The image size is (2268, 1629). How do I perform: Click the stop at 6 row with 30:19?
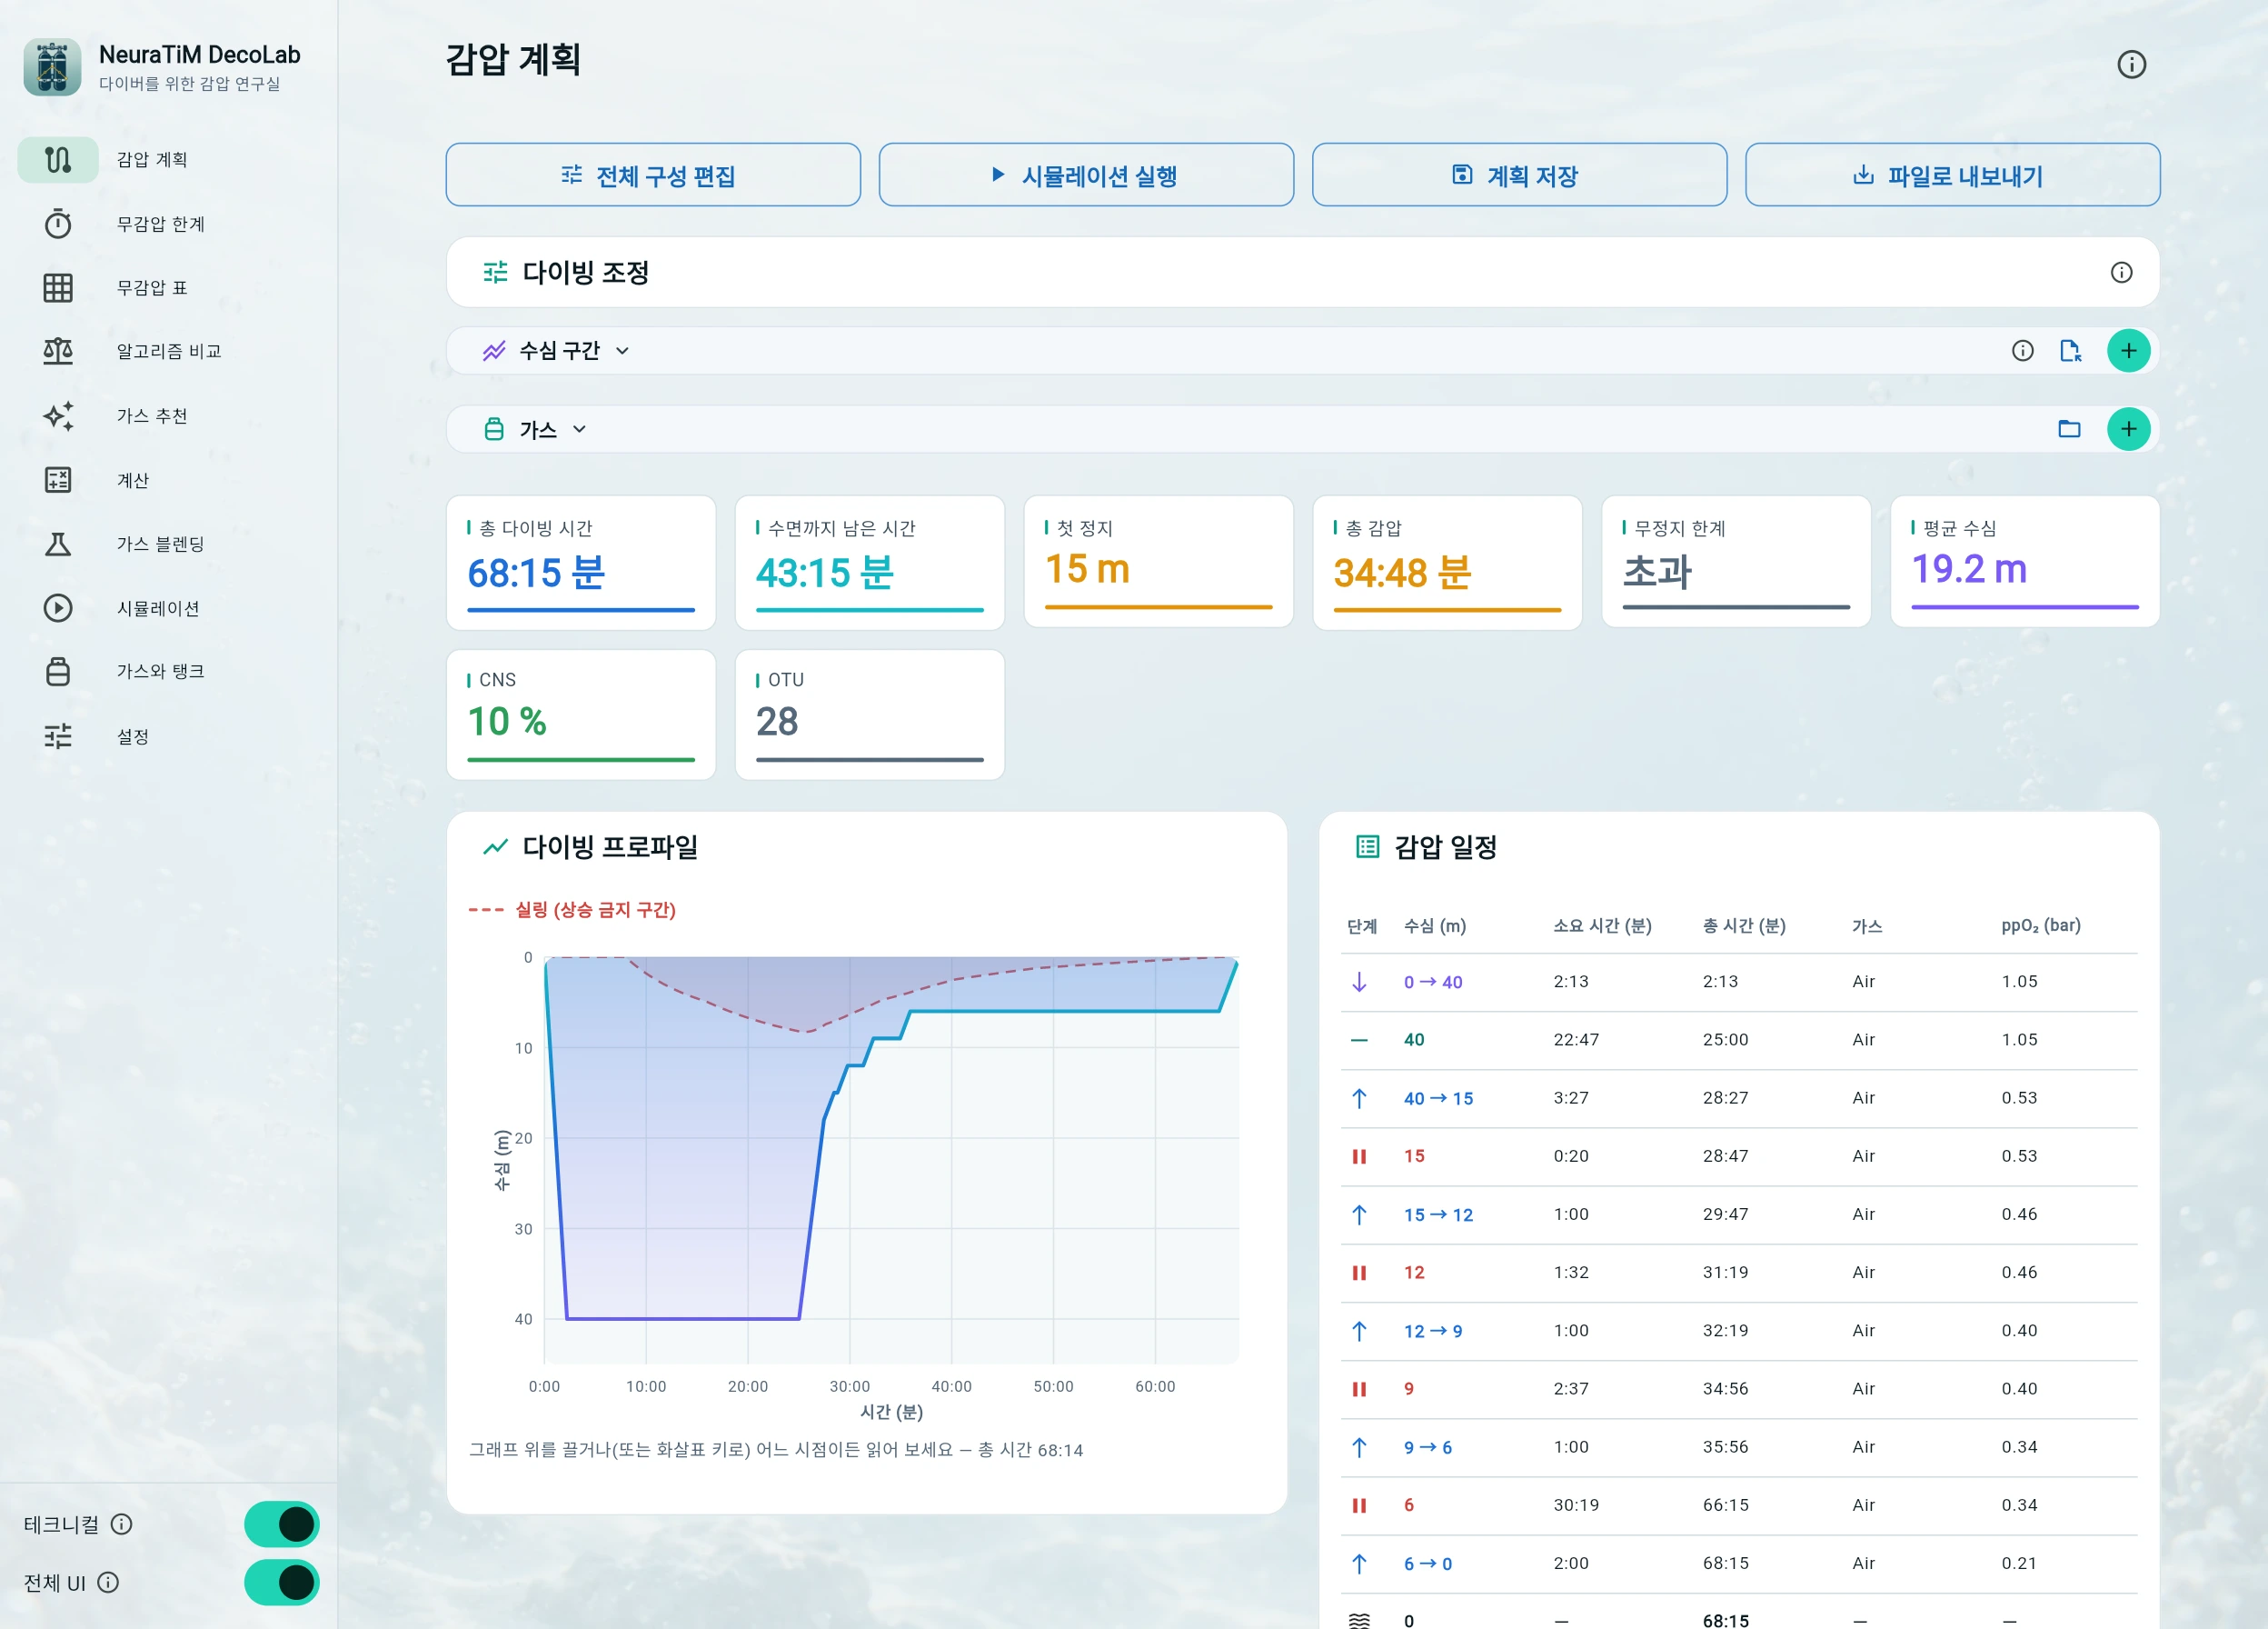pyautogui.click(x=1739, y=1505)
